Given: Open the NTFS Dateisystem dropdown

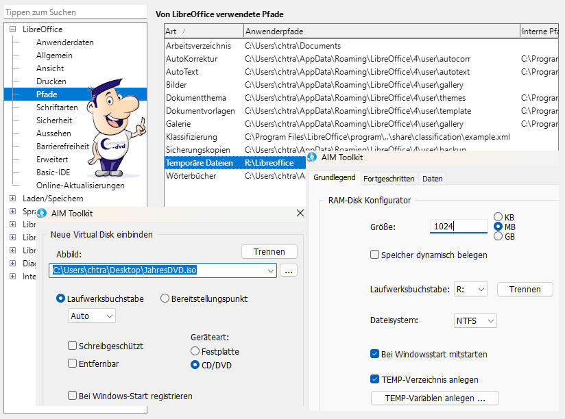Looking at the screenshot, I should click(x=490, y=321).
